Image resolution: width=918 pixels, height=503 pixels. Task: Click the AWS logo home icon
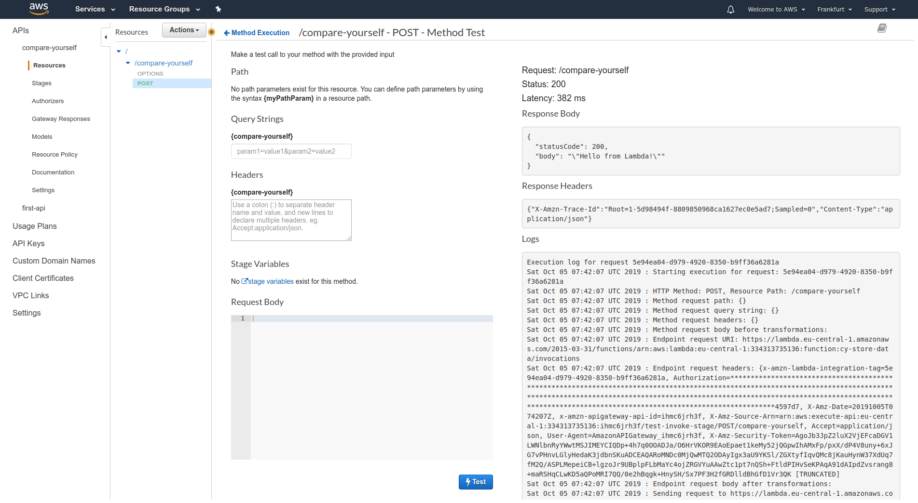39,9
